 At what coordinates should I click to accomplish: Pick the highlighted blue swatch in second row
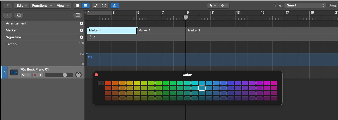202,88
